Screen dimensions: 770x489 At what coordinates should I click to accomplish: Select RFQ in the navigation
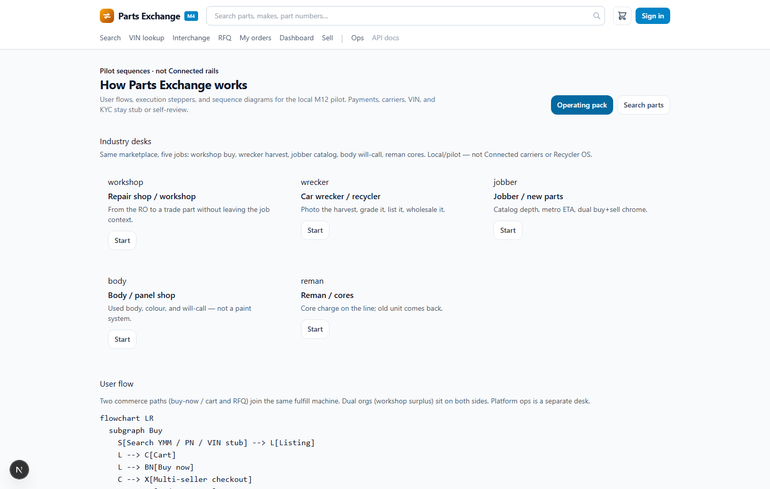pyautogui.click(x=225, y=38)
